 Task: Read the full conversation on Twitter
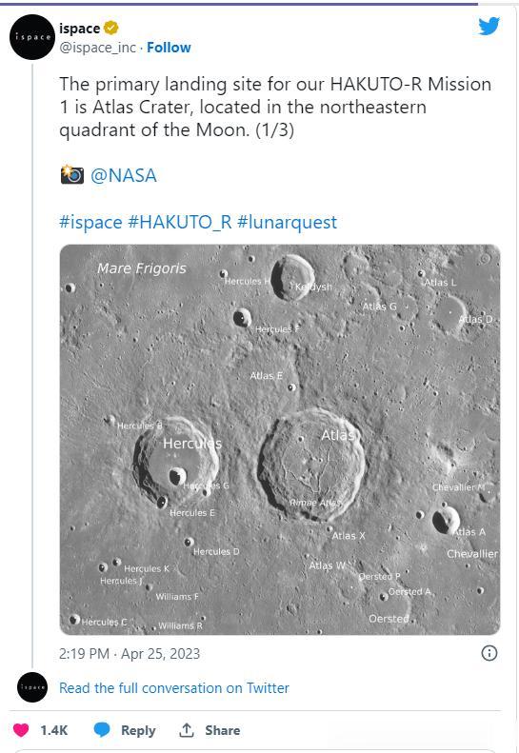point(174,688)
